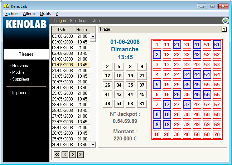Click highlighted grid cell 56 in keno grid
Screen dimensions: 232x165
tap(207, 94)
